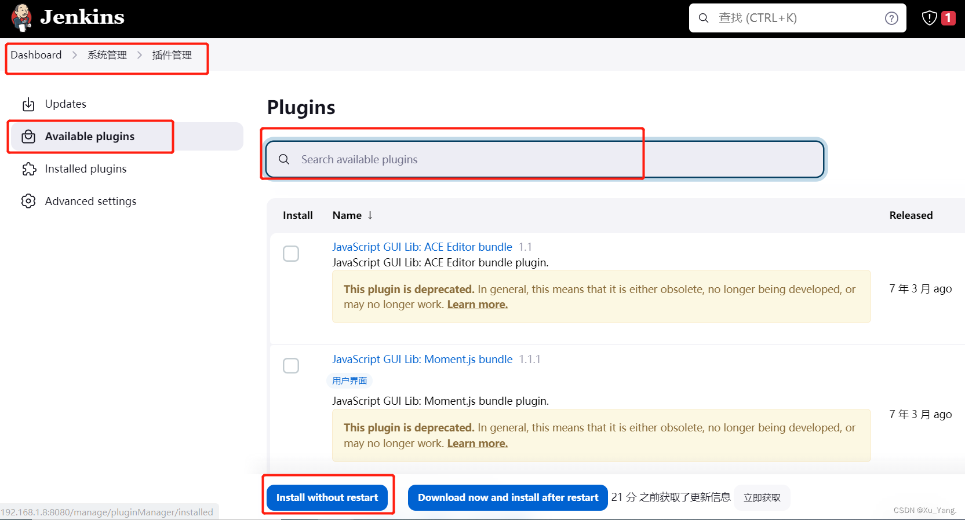965x520 pixels.
Task: Click the Moment.js '7 年 3 月 ago' release date
Action: 920,415
